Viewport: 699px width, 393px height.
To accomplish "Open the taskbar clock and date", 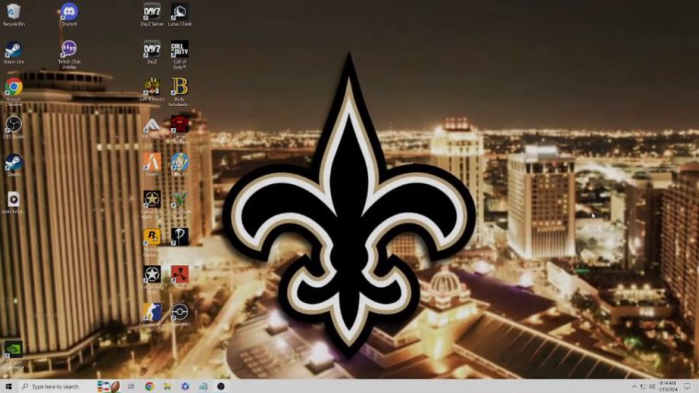I will click(669, 387).
